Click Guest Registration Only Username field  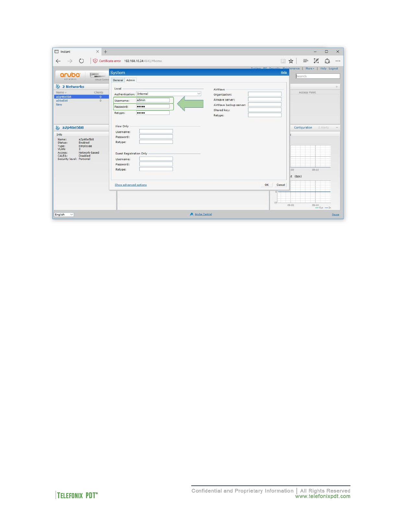[156, 159]
